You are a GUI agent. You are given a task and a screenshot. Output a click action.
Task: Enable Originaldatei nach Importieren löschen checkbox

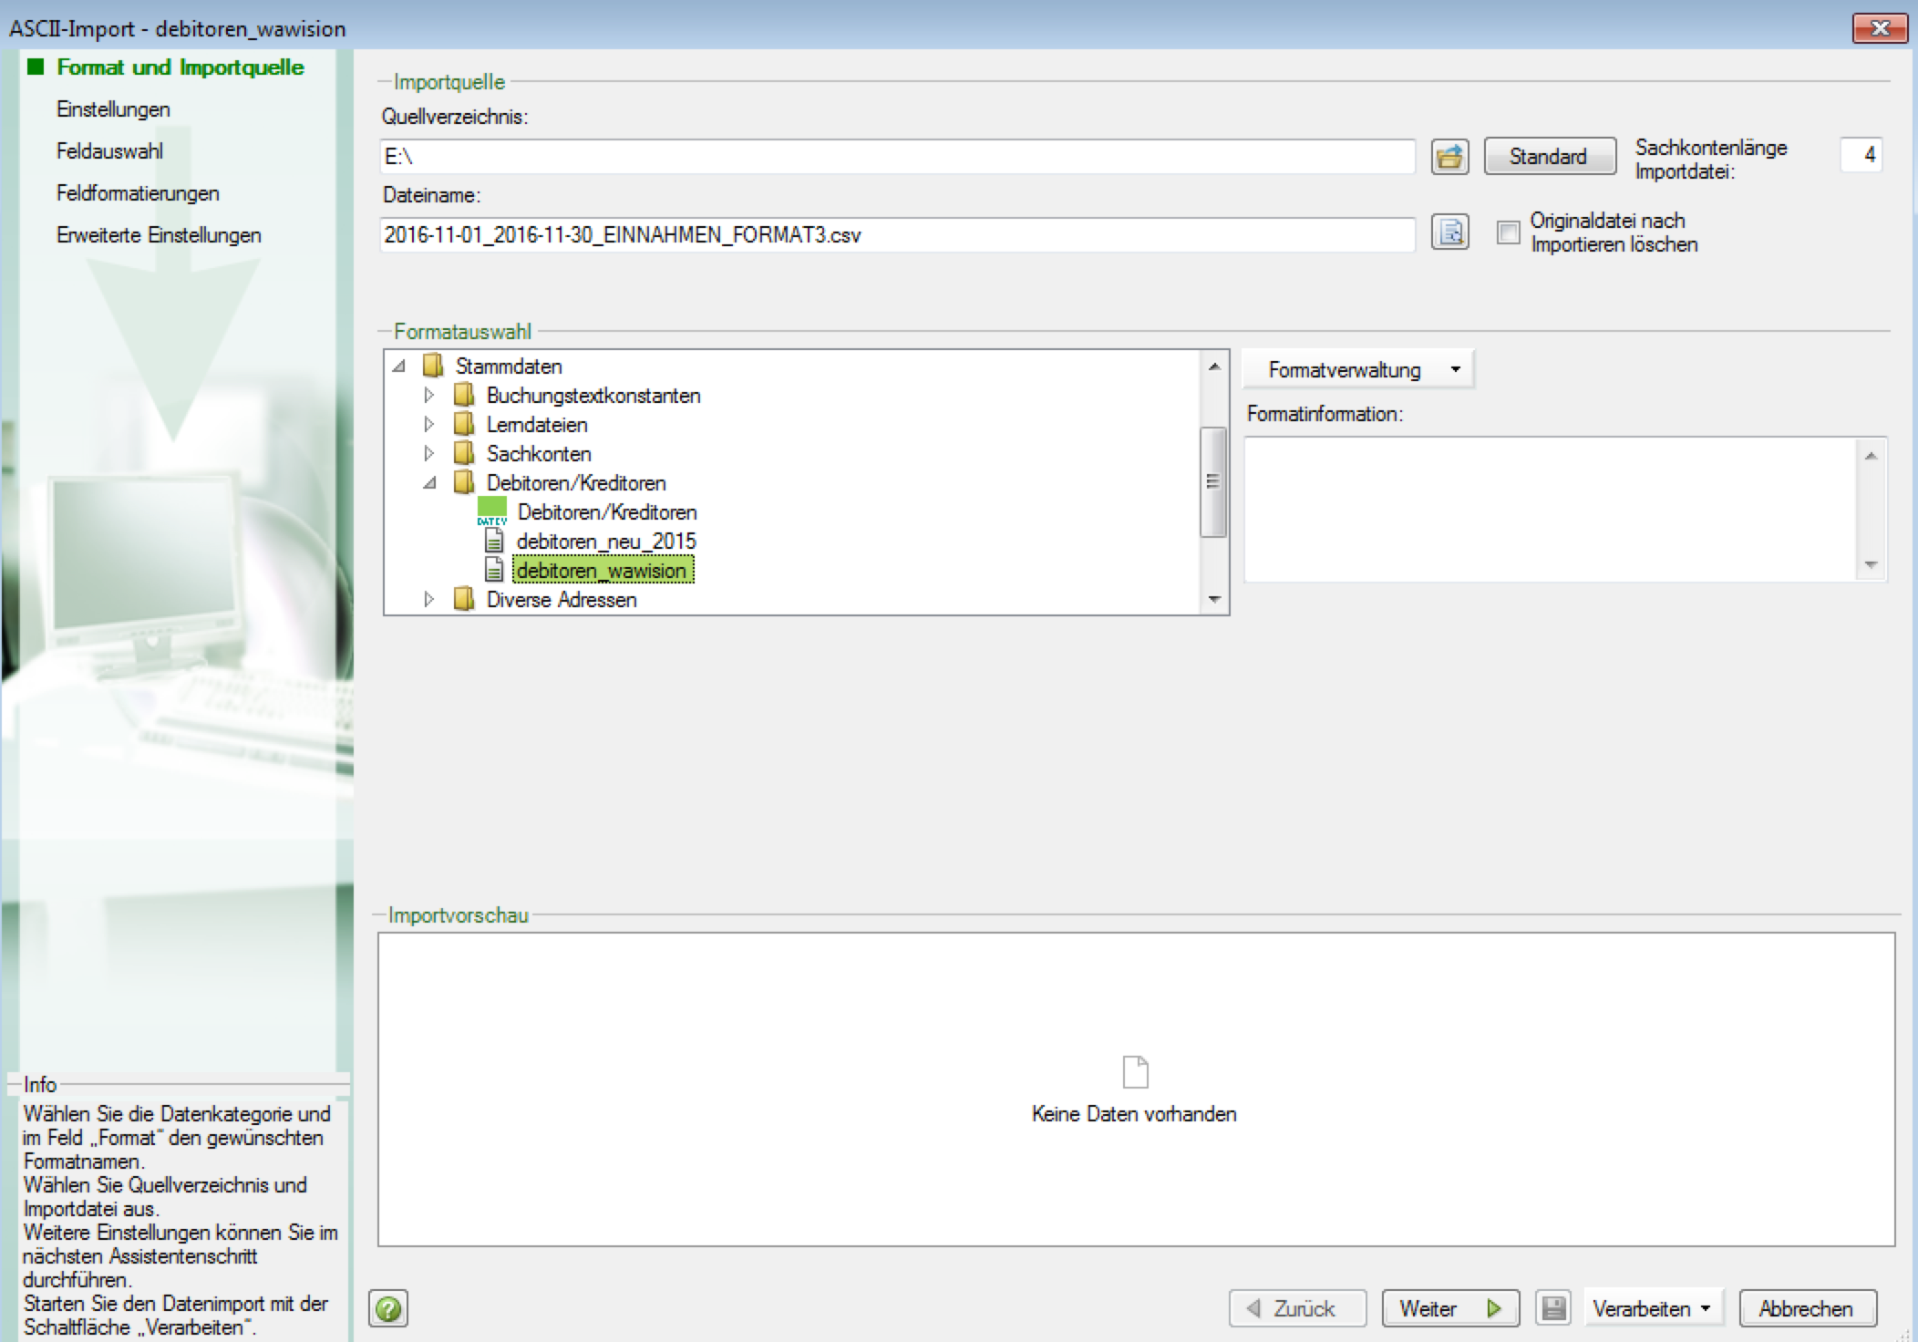(1509, 233)
